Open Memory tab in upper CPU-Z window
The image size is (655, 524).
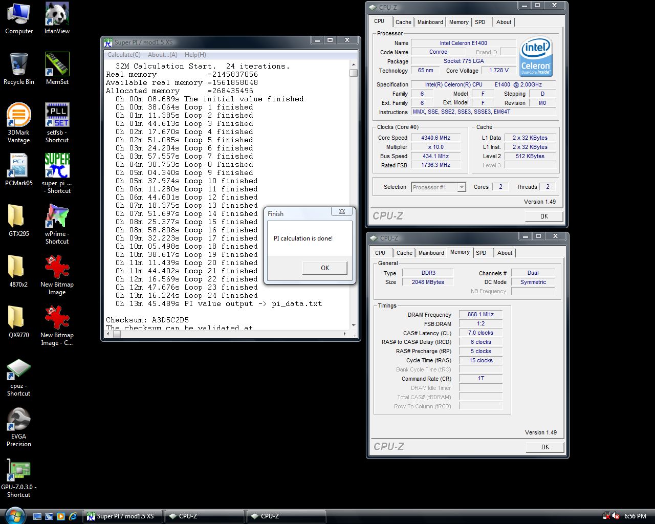point(458,22)
